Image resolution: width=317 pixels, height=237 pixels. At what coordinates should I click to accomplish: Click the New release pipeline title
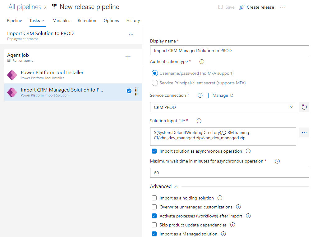click(x=90, y=7)
